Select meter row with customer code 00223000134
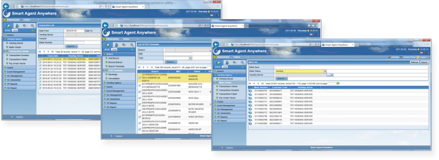This screenshot has height=160, width=439. tap(339, 116)
